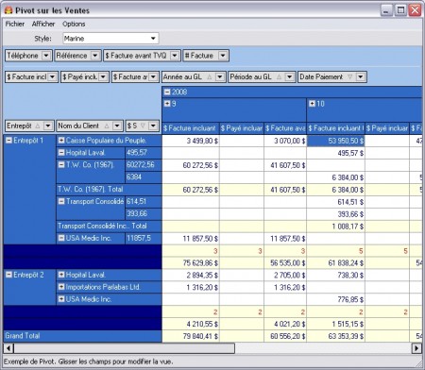
Task: Open the Date Paiement filter dropdown
Action: pos(361,76)
